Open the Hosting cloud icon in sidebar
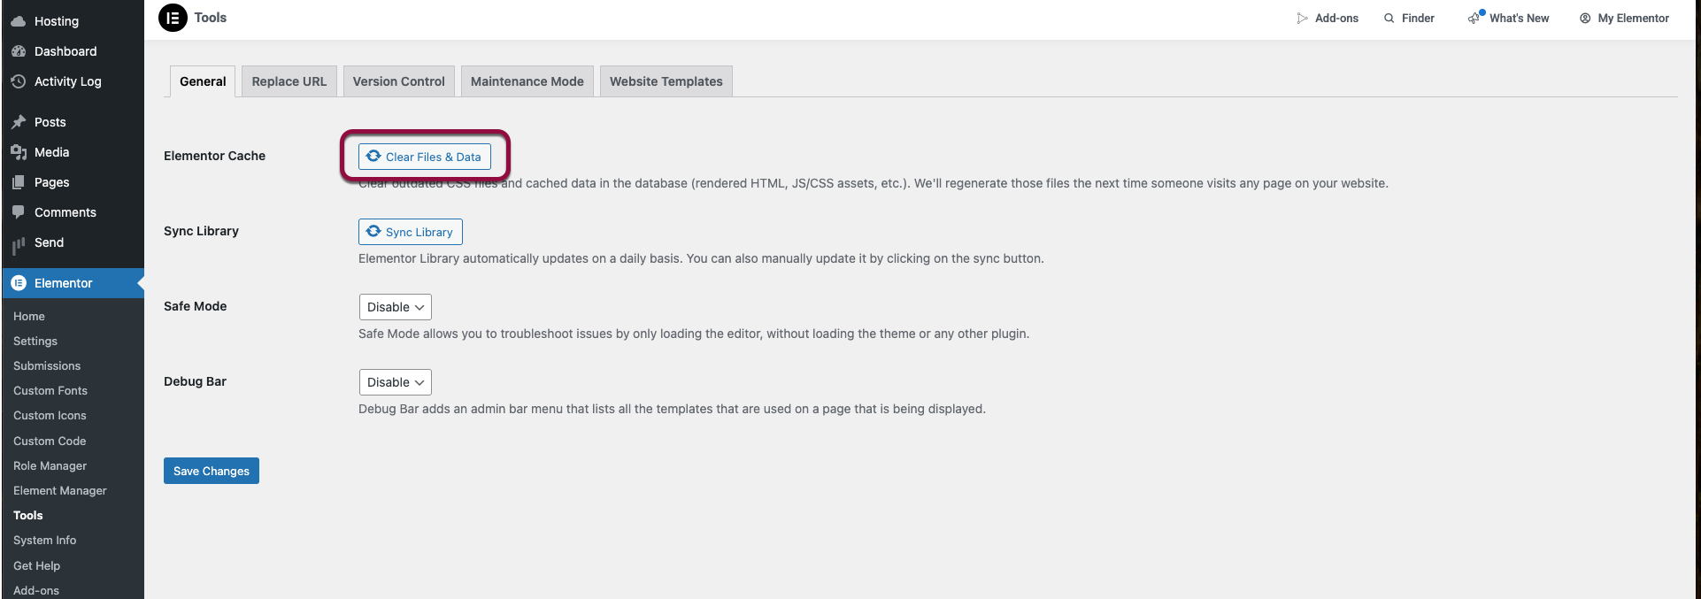Screen dimensions: 1701x599 click(19, 21)
